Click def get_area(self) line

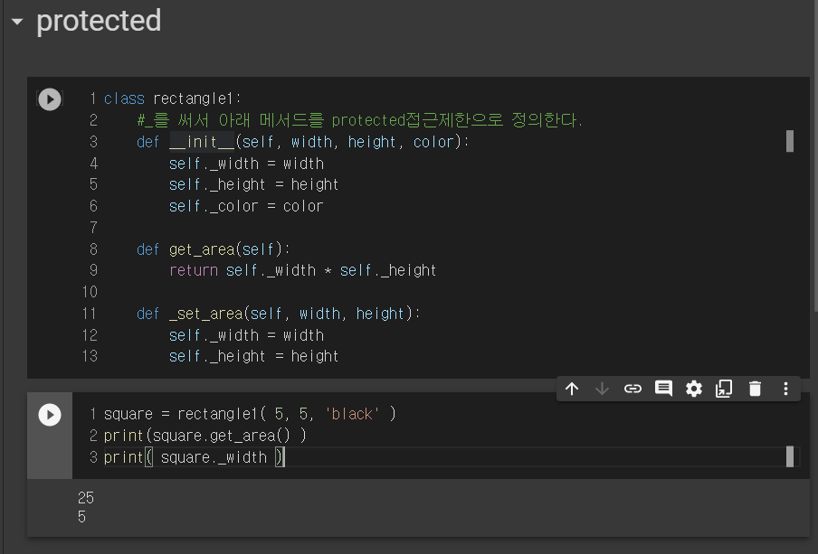pyautogui.click(x=213, y=249)
